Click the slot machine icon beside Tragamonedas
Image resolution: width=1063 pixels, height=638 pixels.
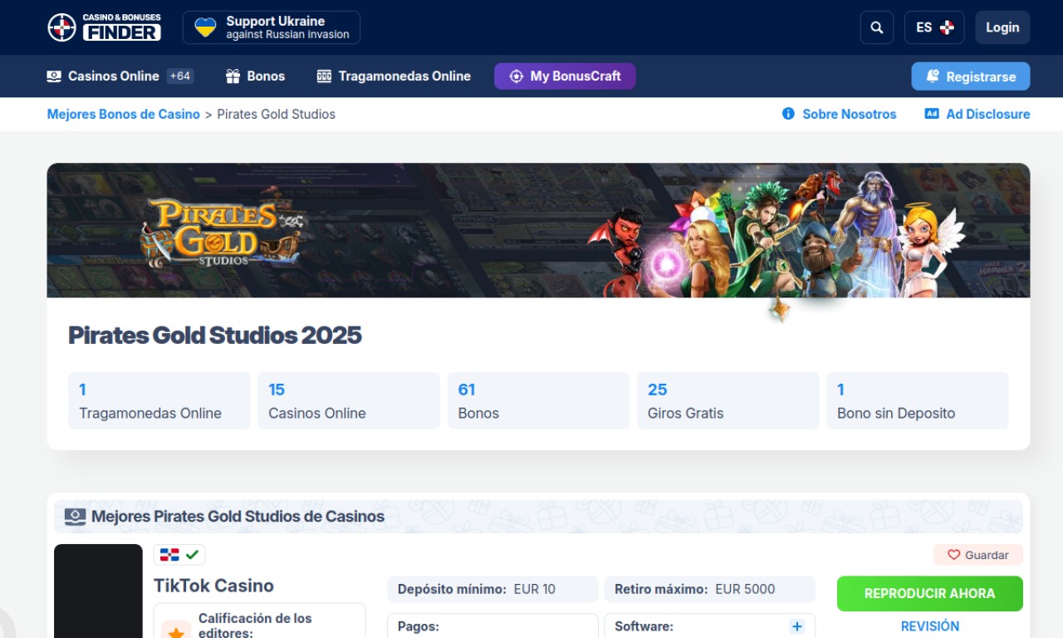[x=324, y=76]
